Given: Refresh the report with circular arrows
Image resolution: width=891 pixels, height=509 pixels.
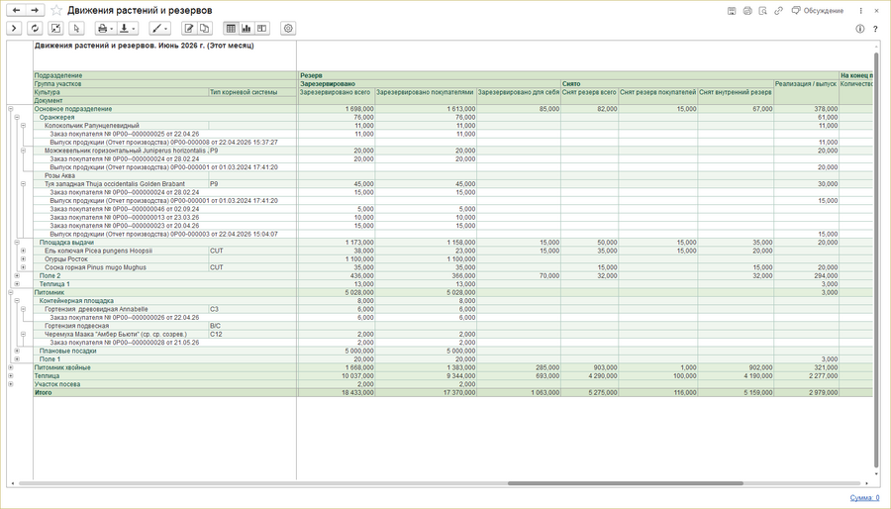Looking at the screenshot, I should point(35,29).
